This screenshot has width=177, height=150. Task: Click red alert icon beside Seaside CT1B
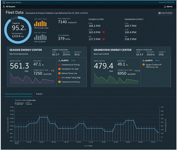click(x=103, y=32)
